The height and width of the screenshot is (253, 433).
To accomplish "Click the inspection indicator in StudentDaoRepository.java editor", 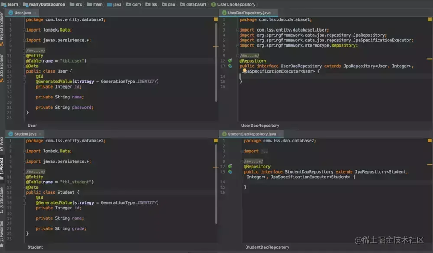I will click(430, 140).
